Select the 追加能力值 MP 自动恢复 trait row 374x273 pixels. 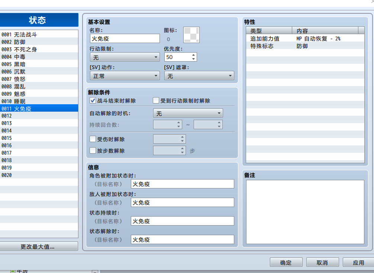(305, 38)
